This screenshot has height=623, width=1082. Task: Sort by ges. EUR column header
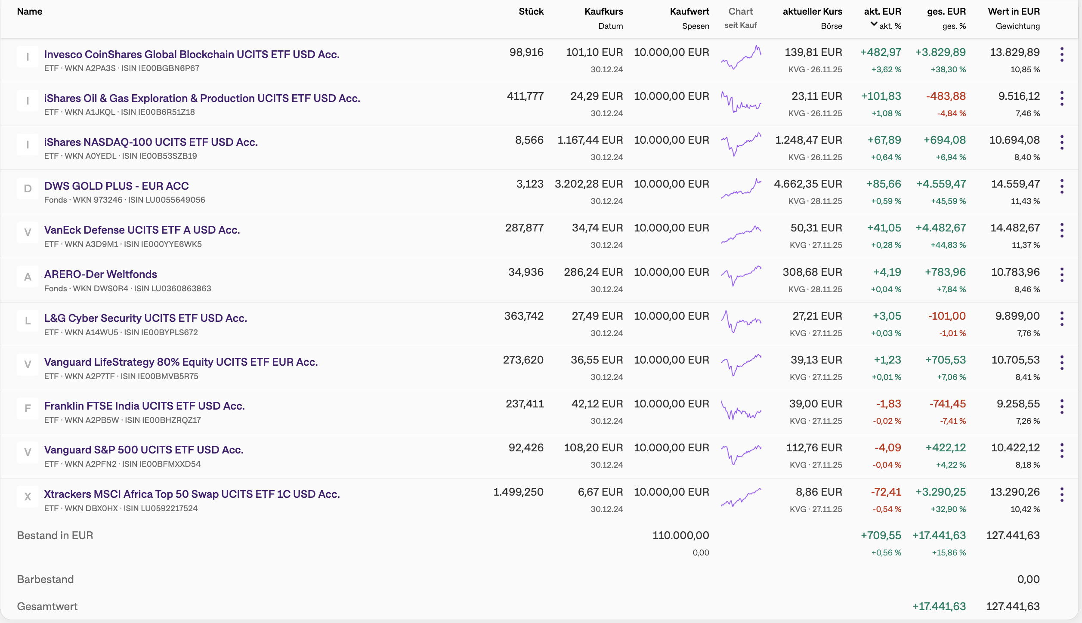coord(946,12)
